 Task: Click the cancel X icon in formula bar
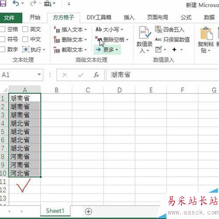coord(65,75)
